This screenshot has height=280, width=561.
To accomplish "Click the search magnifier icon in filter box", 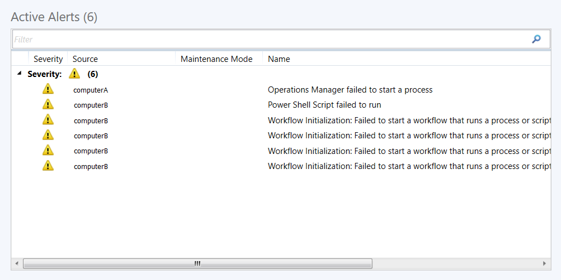I will coord(536,39).
